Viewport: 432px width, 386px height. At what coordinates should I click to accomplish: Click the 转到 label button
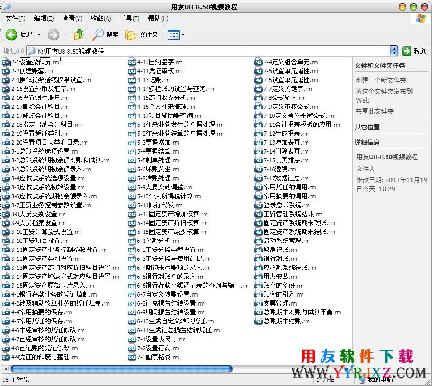pyautogui.click(x=420, y=51)
